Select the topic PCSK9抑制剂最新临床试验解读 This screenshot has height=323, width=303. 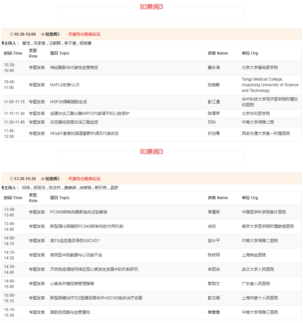pos(79,212)
